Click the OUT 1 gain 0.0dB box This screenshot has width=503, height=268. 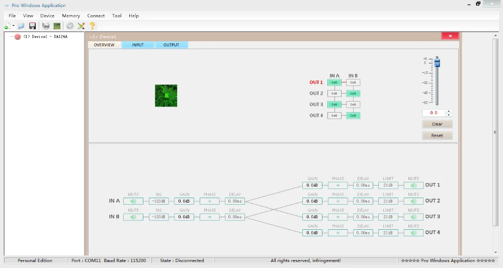coord(312,186)
